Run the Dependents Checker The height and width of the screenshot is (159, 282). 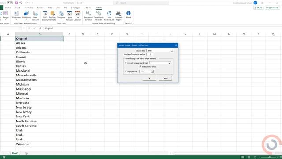(99, 16)
